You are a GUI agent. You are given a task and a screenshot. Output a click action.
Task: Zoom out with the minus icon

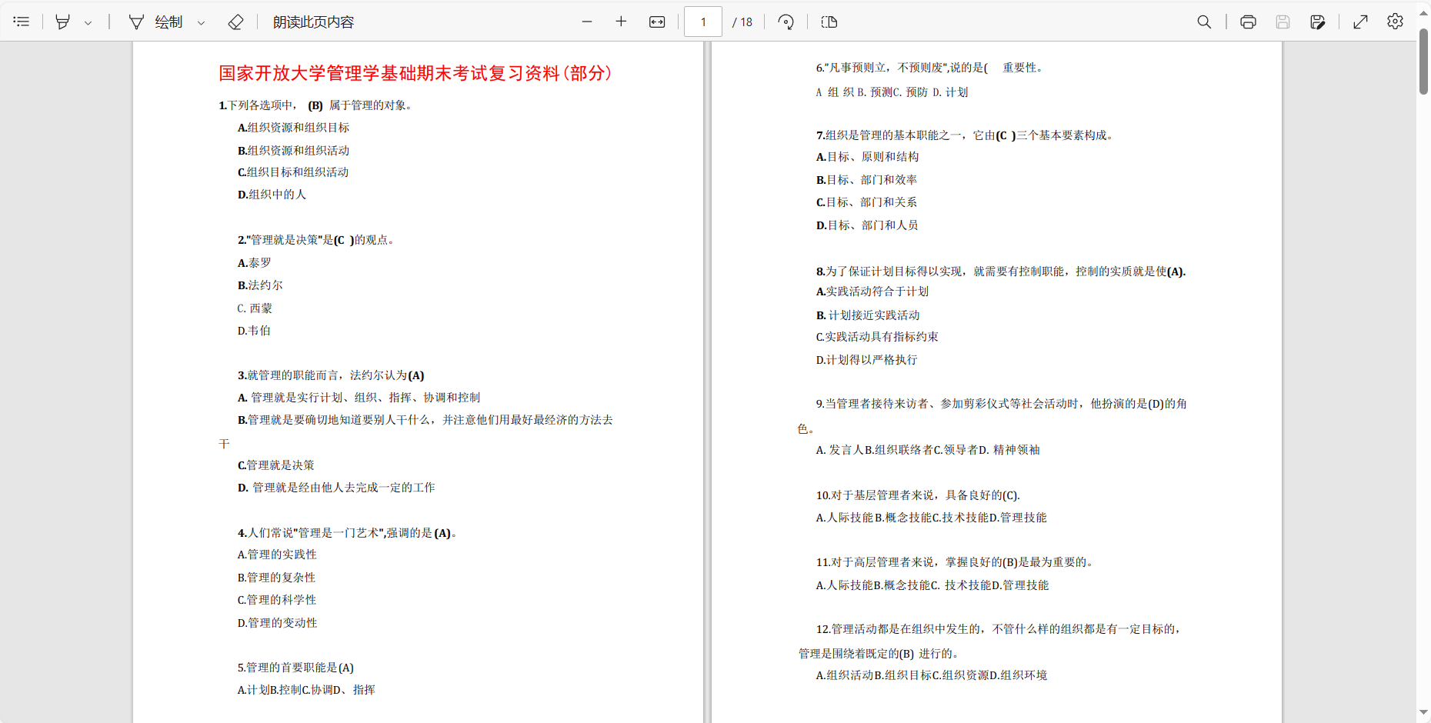pos(587,22)
